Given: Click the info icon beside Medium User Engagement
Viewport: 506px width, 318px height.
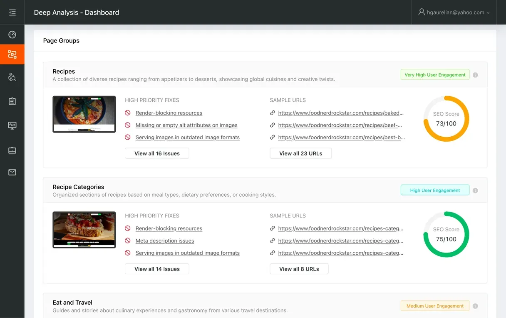Looking at the screenshot, I should (x=475, y=305).
